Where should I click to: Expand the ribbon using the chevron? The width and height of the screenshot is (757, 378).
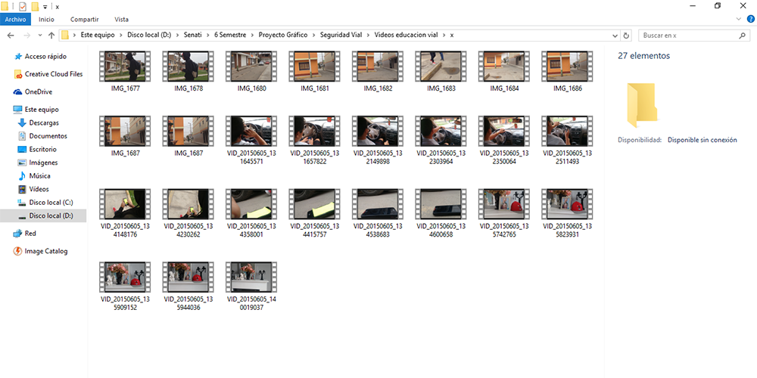(739, 19)
